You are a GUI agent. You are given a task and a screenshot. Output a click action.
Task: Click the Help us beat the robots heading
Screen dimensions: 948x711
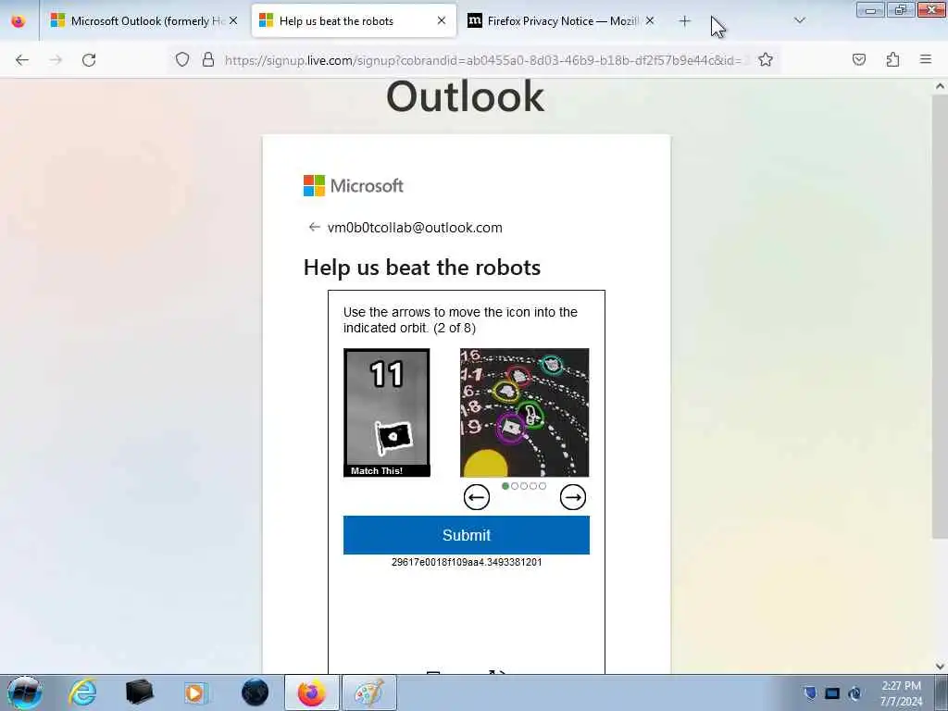422,268
